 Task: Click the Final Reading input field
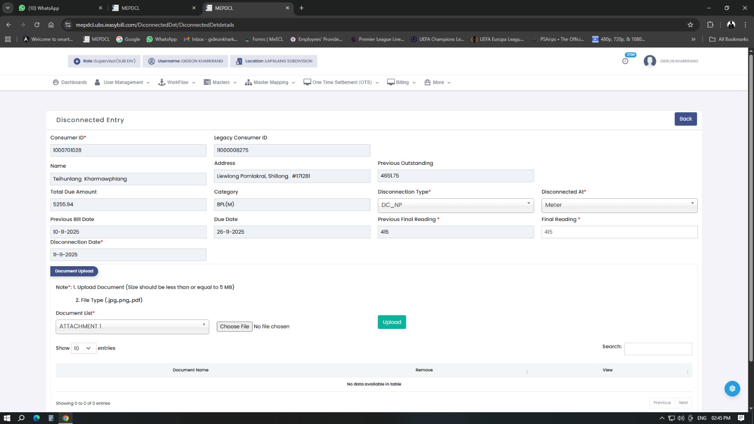pos(619,232)
